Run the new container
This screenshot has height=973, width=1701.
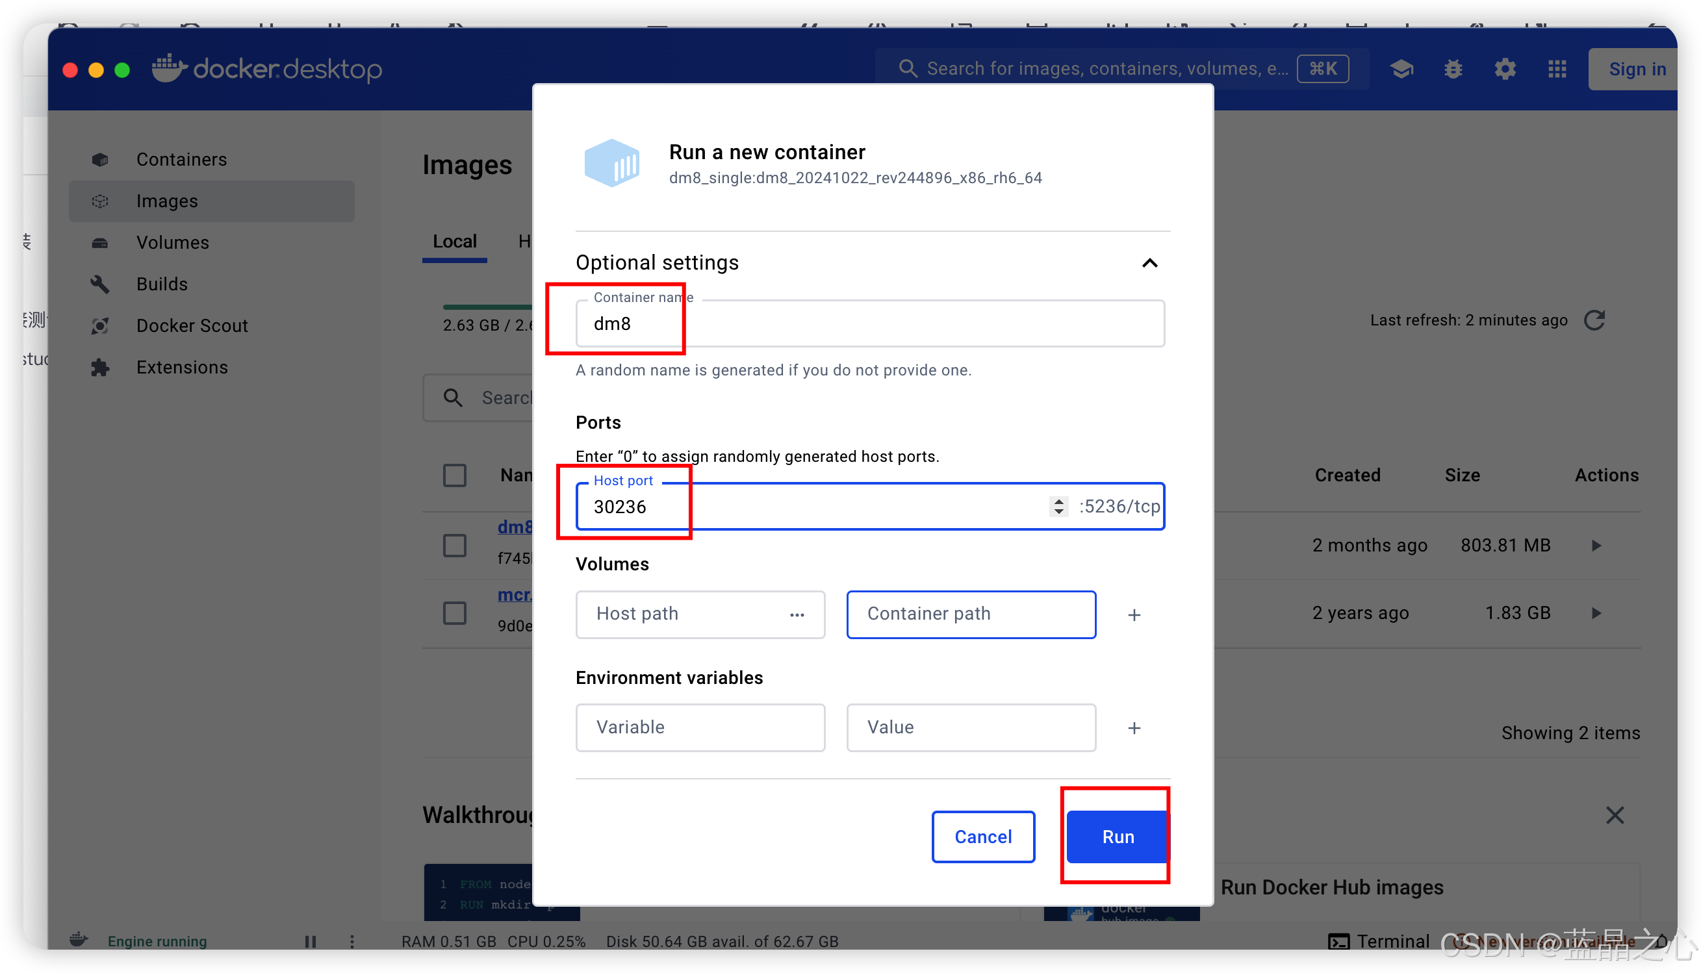point(1118,837)
